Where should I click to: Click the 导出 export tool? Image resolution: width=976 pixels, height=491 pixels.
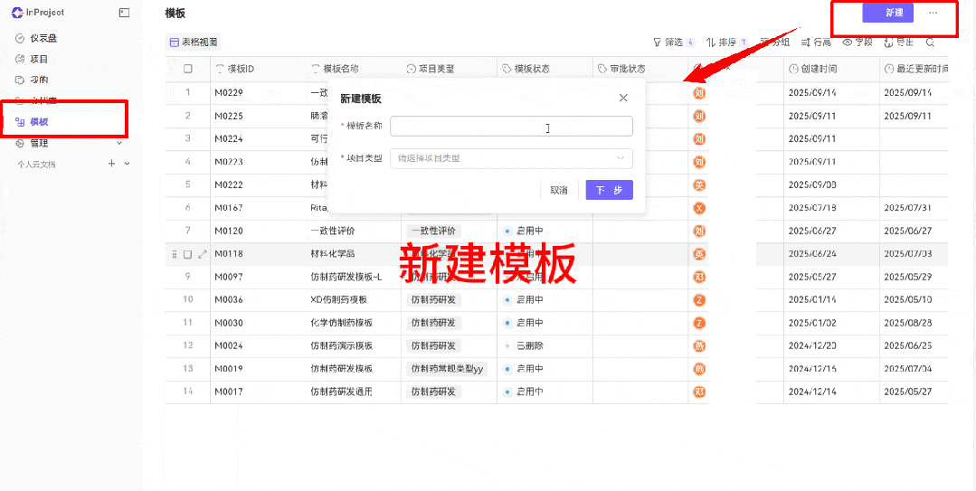pyautogui.click(x=898, y=42)
